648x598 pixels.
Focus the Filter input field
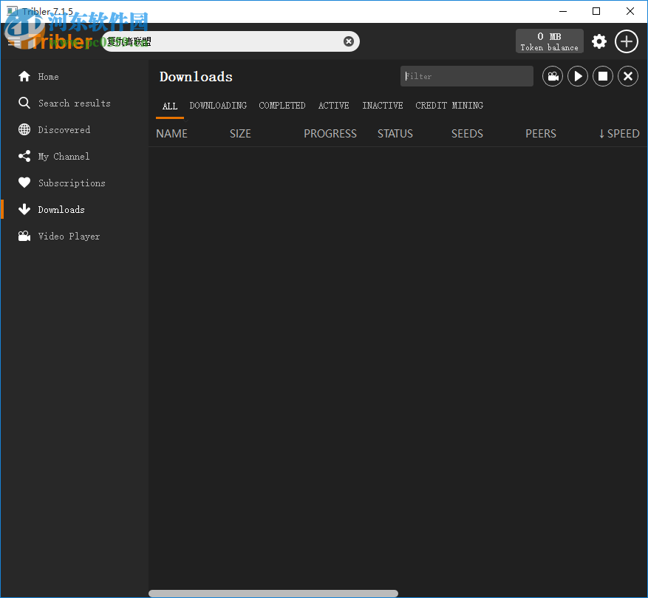[466, 76]
